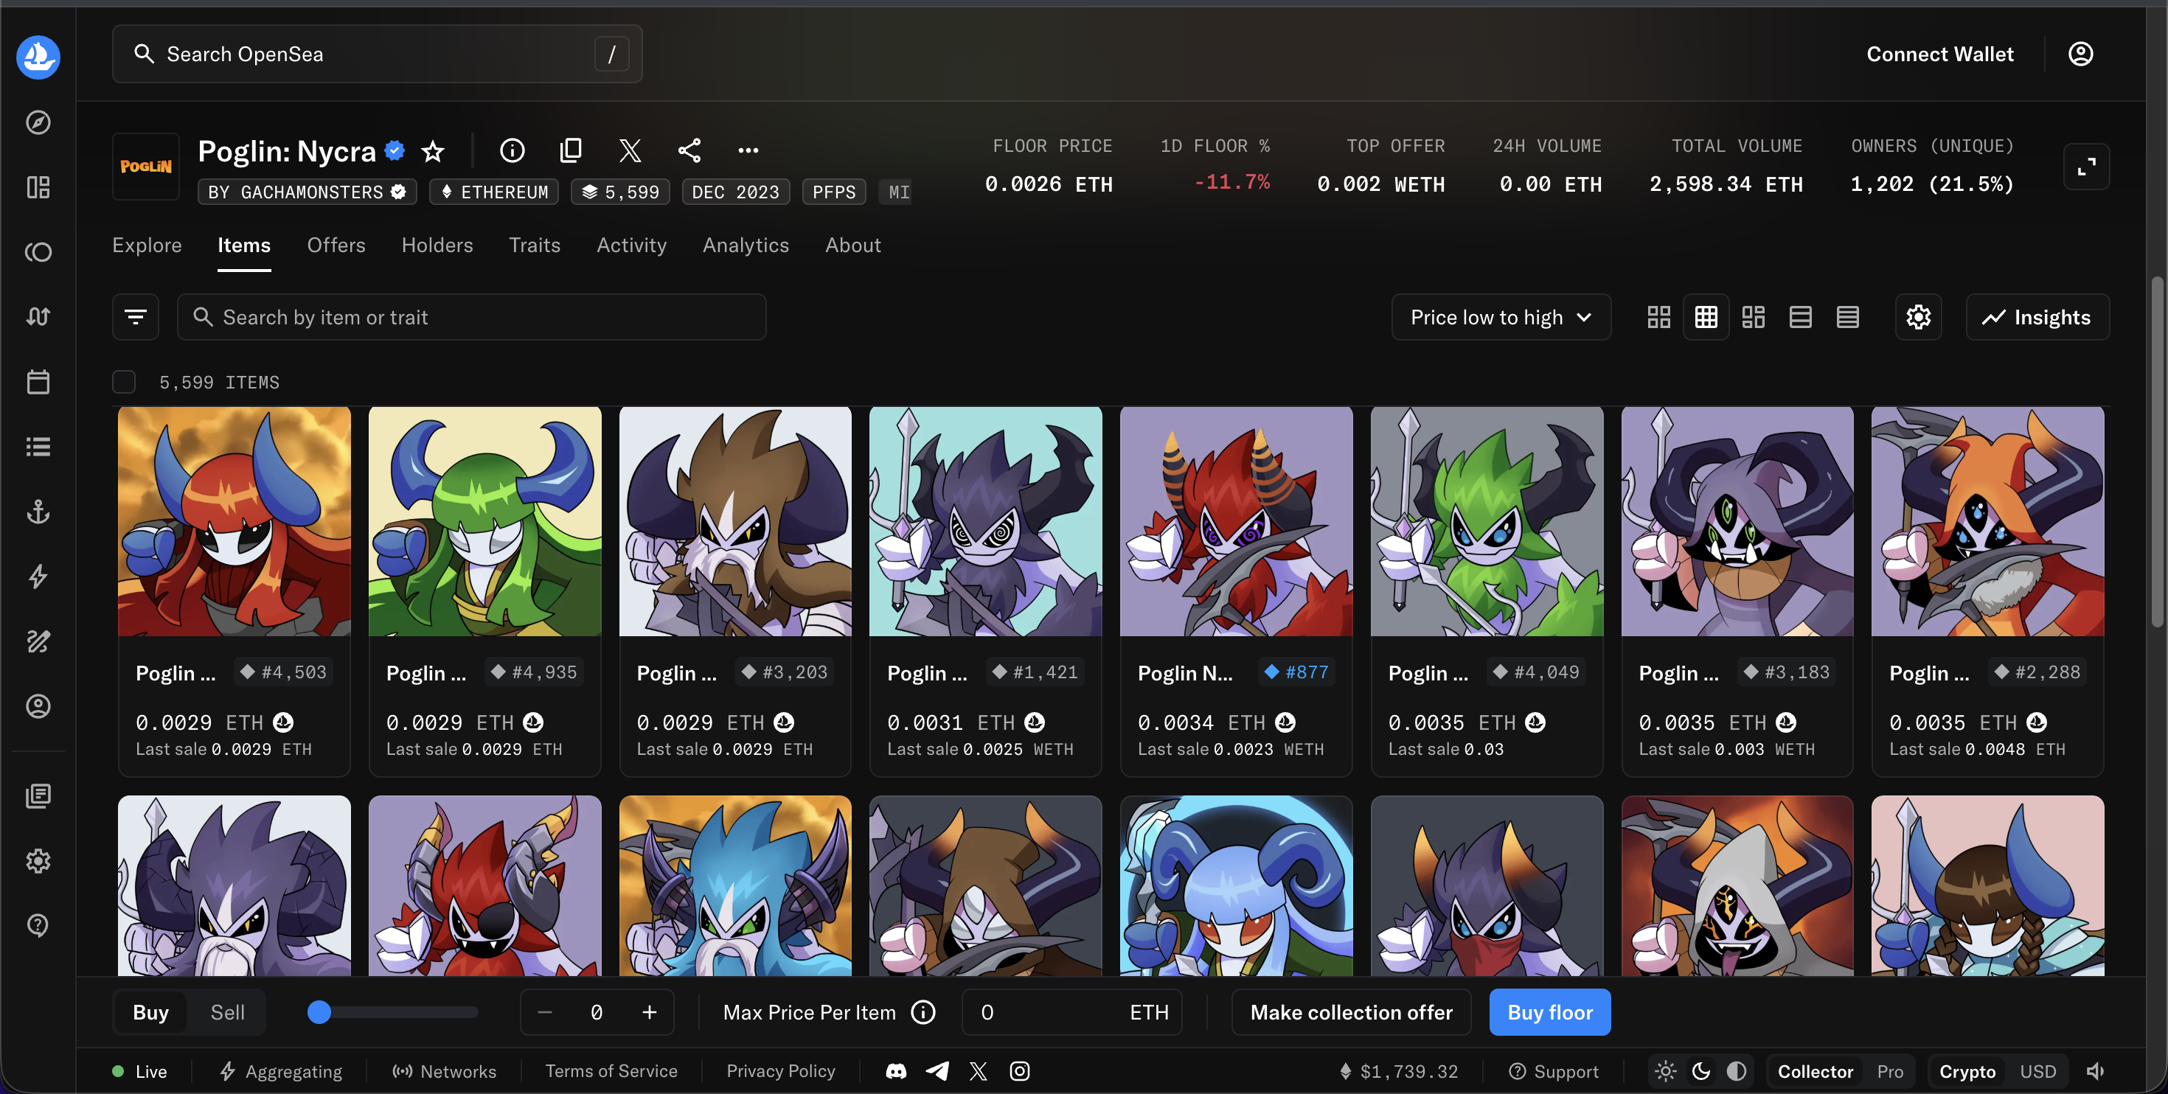Click the Buy floor button

1549,1012
